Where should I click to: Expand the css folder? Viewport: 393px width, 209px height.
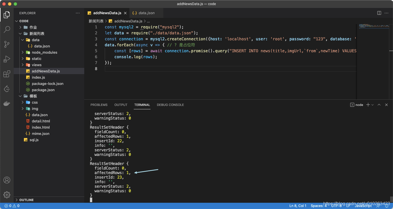[x=23, y=102]
